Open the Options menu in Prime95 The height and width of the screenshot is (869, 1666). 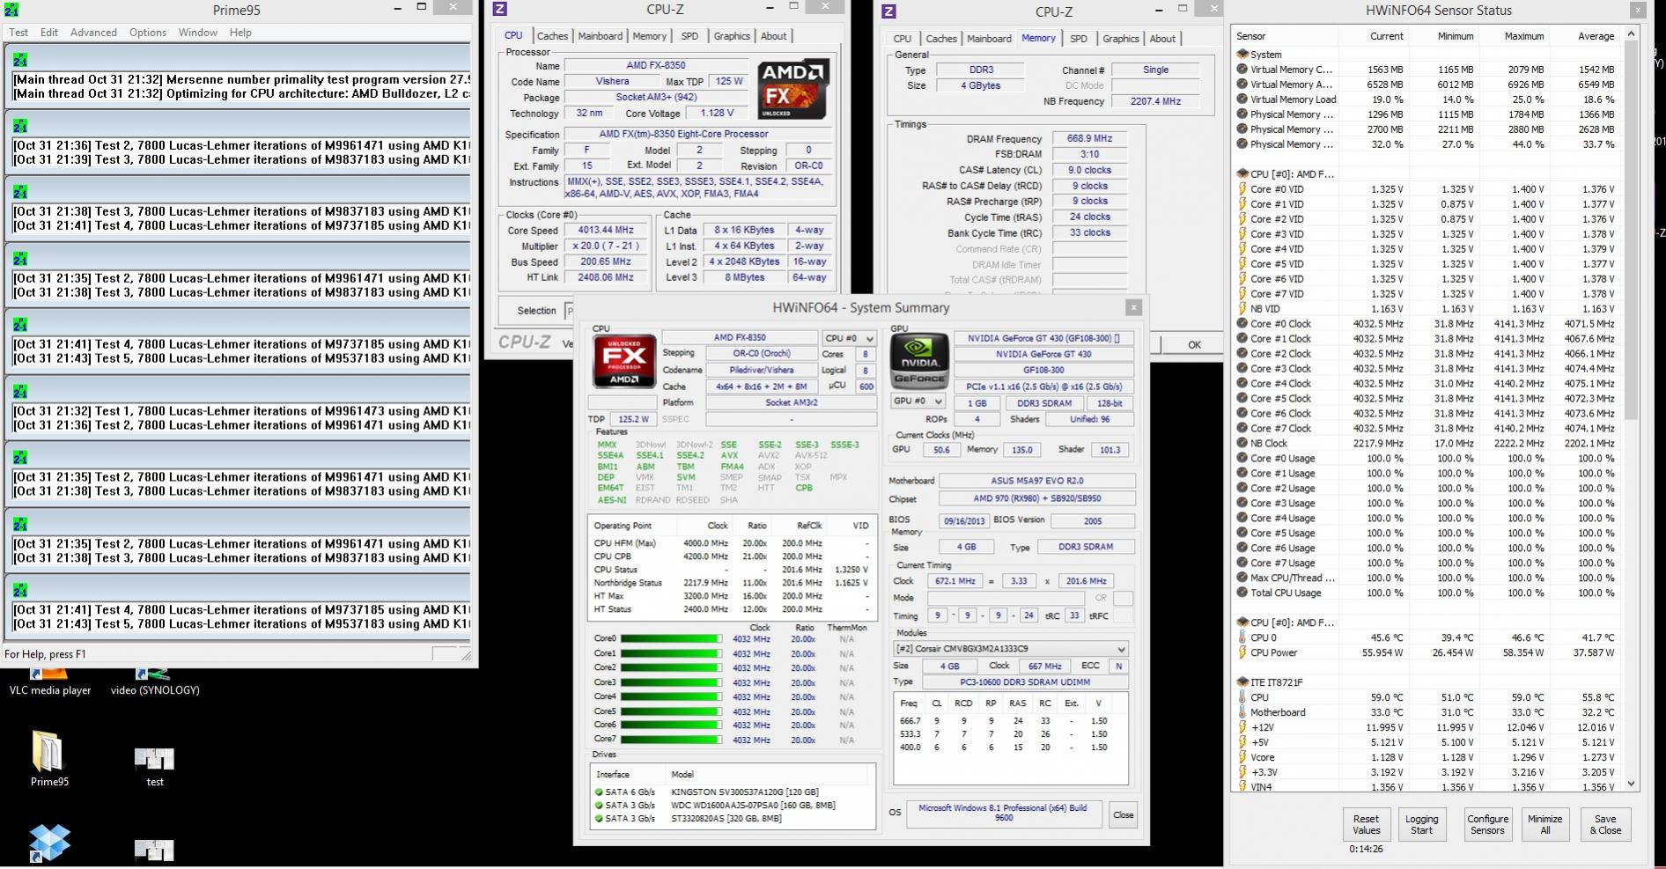coord(148,33)
